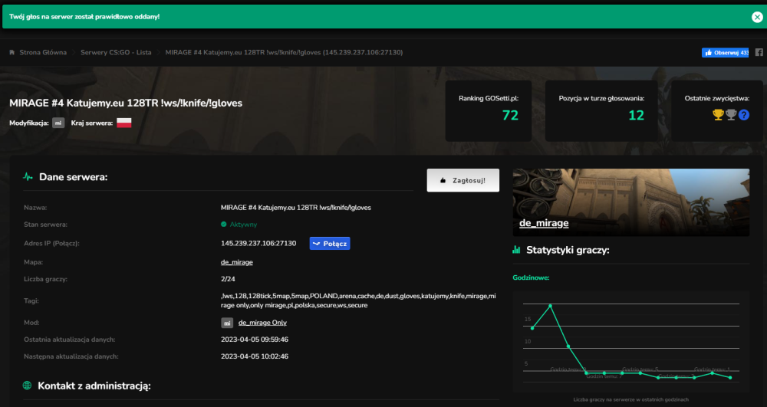Click de_mirage caption on map image
The height and width of the screenshot is (407, 767).
click(x=544, y=223)
